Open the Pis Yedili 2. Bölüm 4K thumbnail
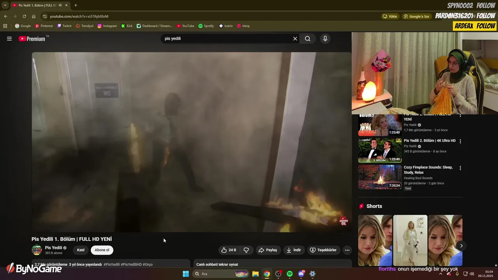 click(380, 150)
